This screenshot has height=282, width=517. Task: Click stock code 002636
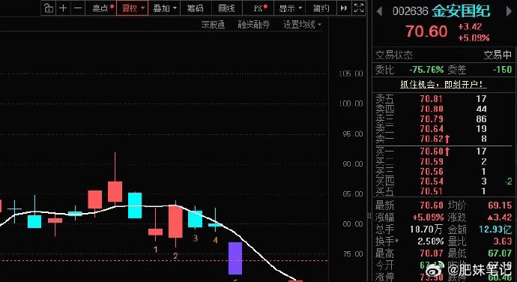(410, 11)
